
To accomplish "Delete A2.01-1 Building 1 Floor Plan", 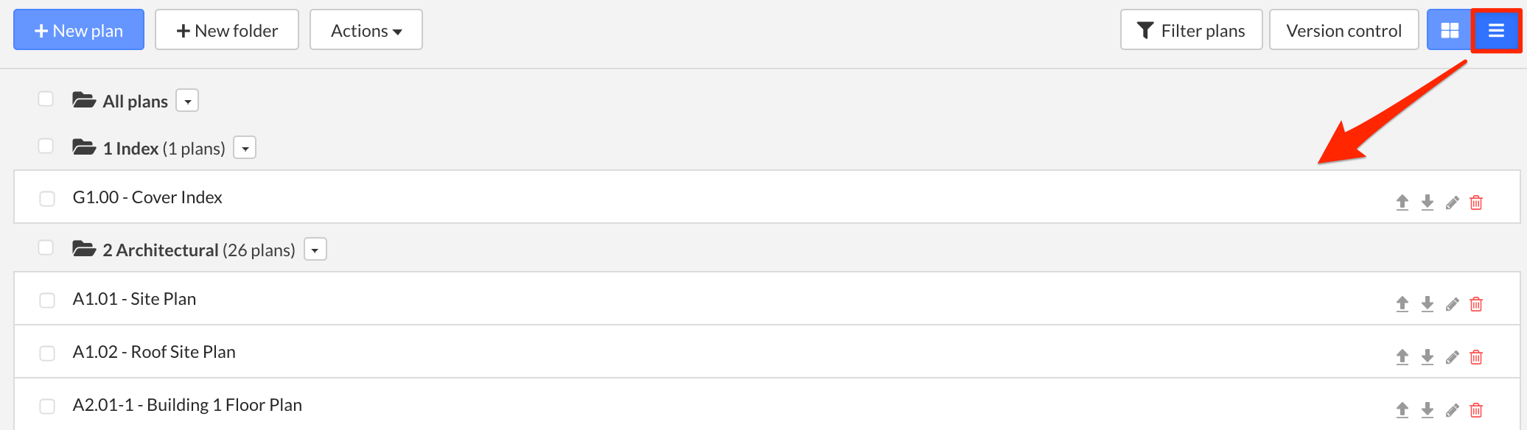I will 1476,410.
